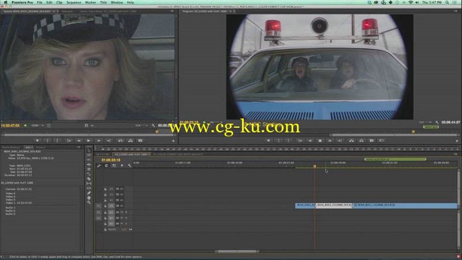The image size is (462, 260).
Task: Export frame camera icon in Program monitor
Action: (371, 141)
